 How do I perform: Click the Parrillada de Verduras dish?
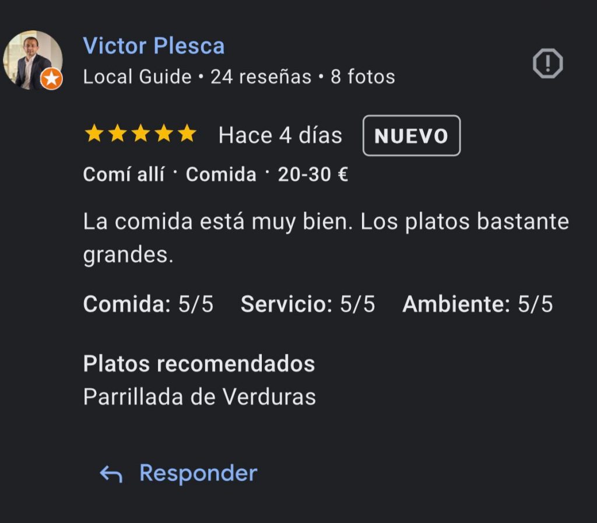click(199, 397)
